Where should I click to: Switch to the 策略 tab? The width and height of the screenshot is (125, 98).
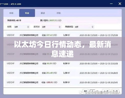[x=11, y=13]
